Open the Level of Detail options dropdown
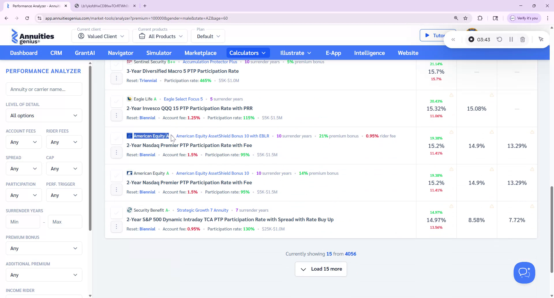The height and width of the screenshot is (298, 554). (x=44, y=115)
